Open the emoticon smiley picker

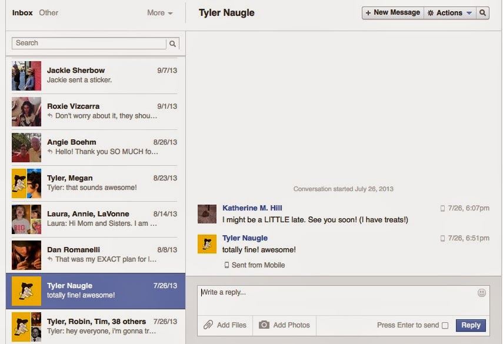coord(481,292)
